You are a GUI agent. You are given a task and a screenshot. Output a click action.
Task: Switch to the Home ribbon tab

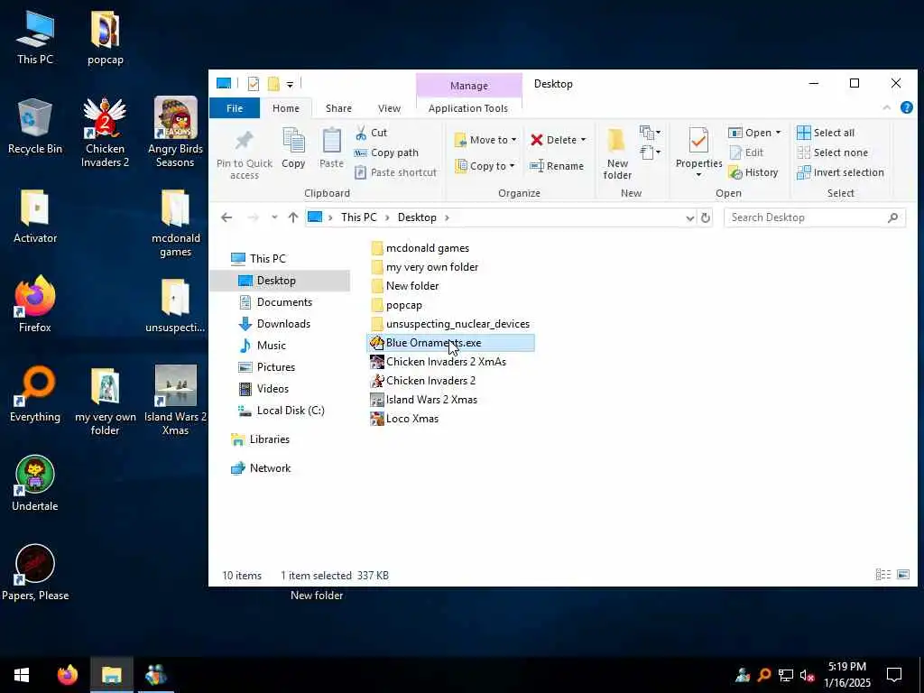(286, 108)
